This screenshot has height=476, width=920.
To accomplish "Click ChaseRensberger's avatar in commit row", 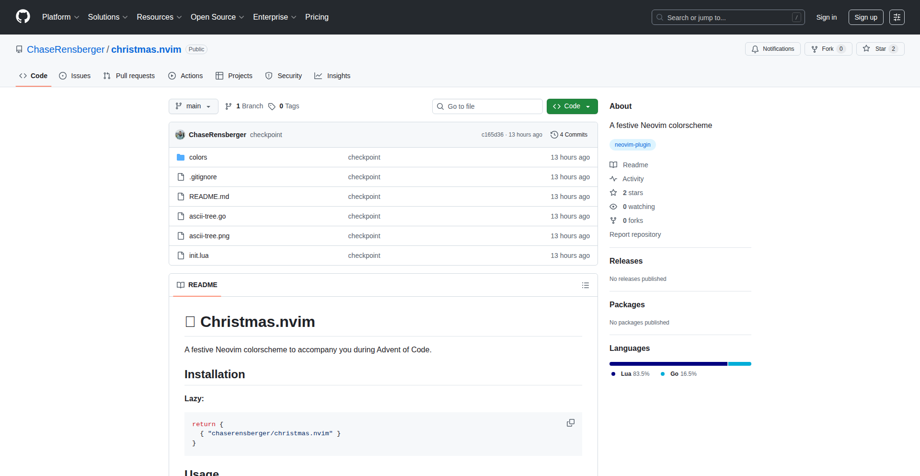I will pos(180,135).
